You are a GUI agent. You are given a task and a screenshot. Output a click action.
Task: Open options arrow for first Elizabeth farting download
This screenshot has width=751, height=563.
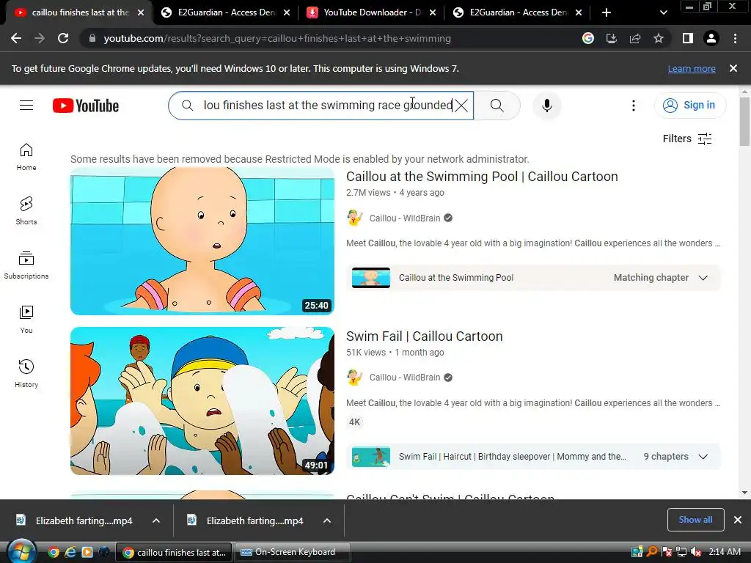click(156, 520)
